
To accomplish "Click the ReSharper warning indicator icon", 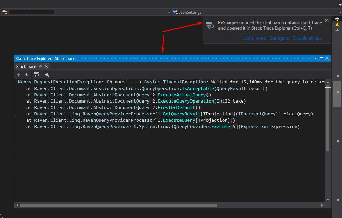I will point(337,25).
